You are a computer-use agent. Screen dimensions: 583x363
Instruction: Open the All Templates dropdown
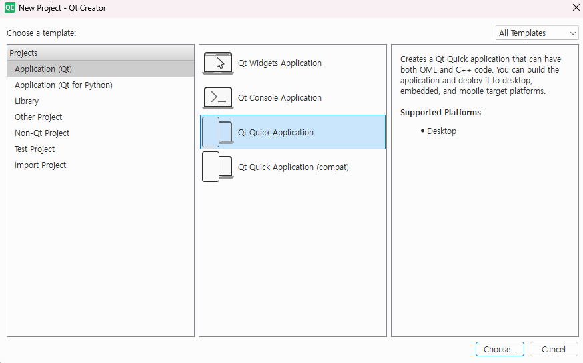[537, 33]
